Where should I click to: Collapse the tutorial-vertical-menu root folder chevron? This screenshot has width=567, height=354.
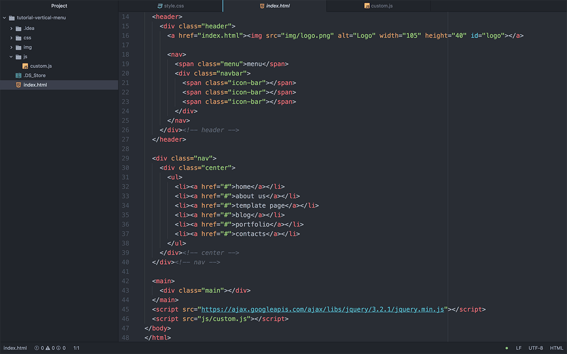click(4, 18)
